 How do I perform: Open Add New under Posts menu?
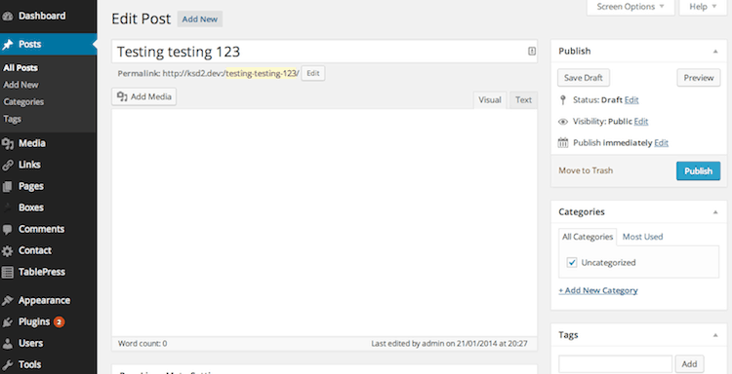tap(21, 85)
